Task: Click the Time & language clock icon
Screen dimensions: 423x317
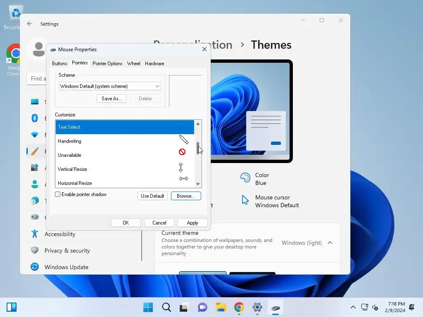Action: coord(35,201)
